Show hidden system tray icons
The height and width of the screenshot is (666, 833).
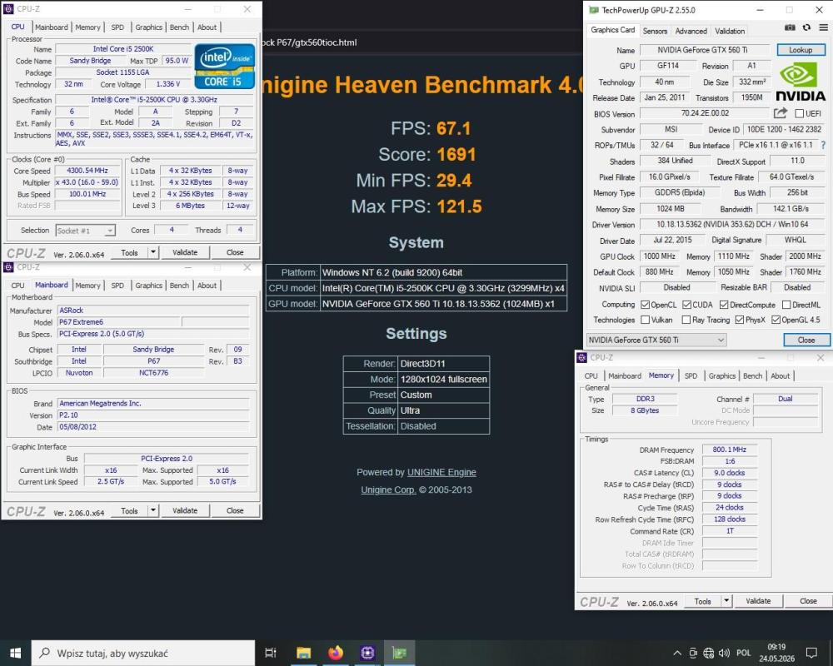tap(676, 654)
